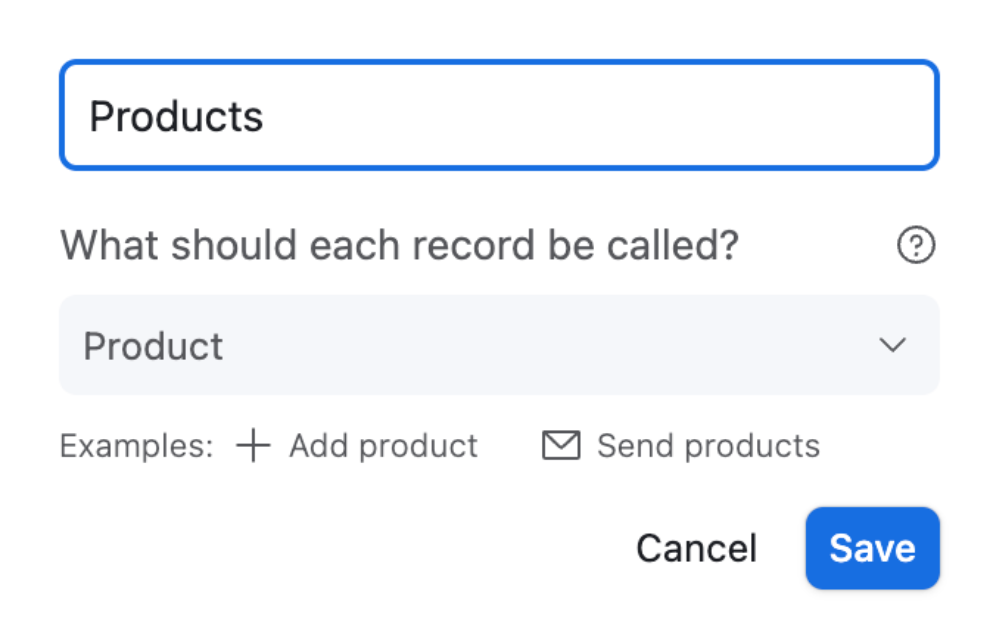Click the empty area after the Products text
The image size is (993, 622).
pos(589,116)
